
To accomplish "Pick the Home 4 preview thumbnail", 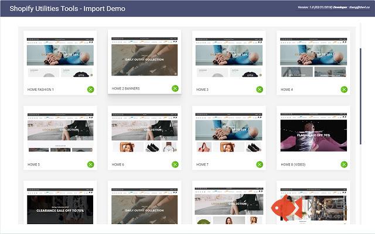I will pos(313,58).
